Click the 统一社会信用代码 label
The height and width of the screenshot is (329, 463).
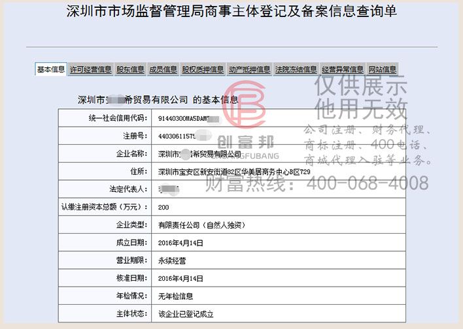pos(118,118)
